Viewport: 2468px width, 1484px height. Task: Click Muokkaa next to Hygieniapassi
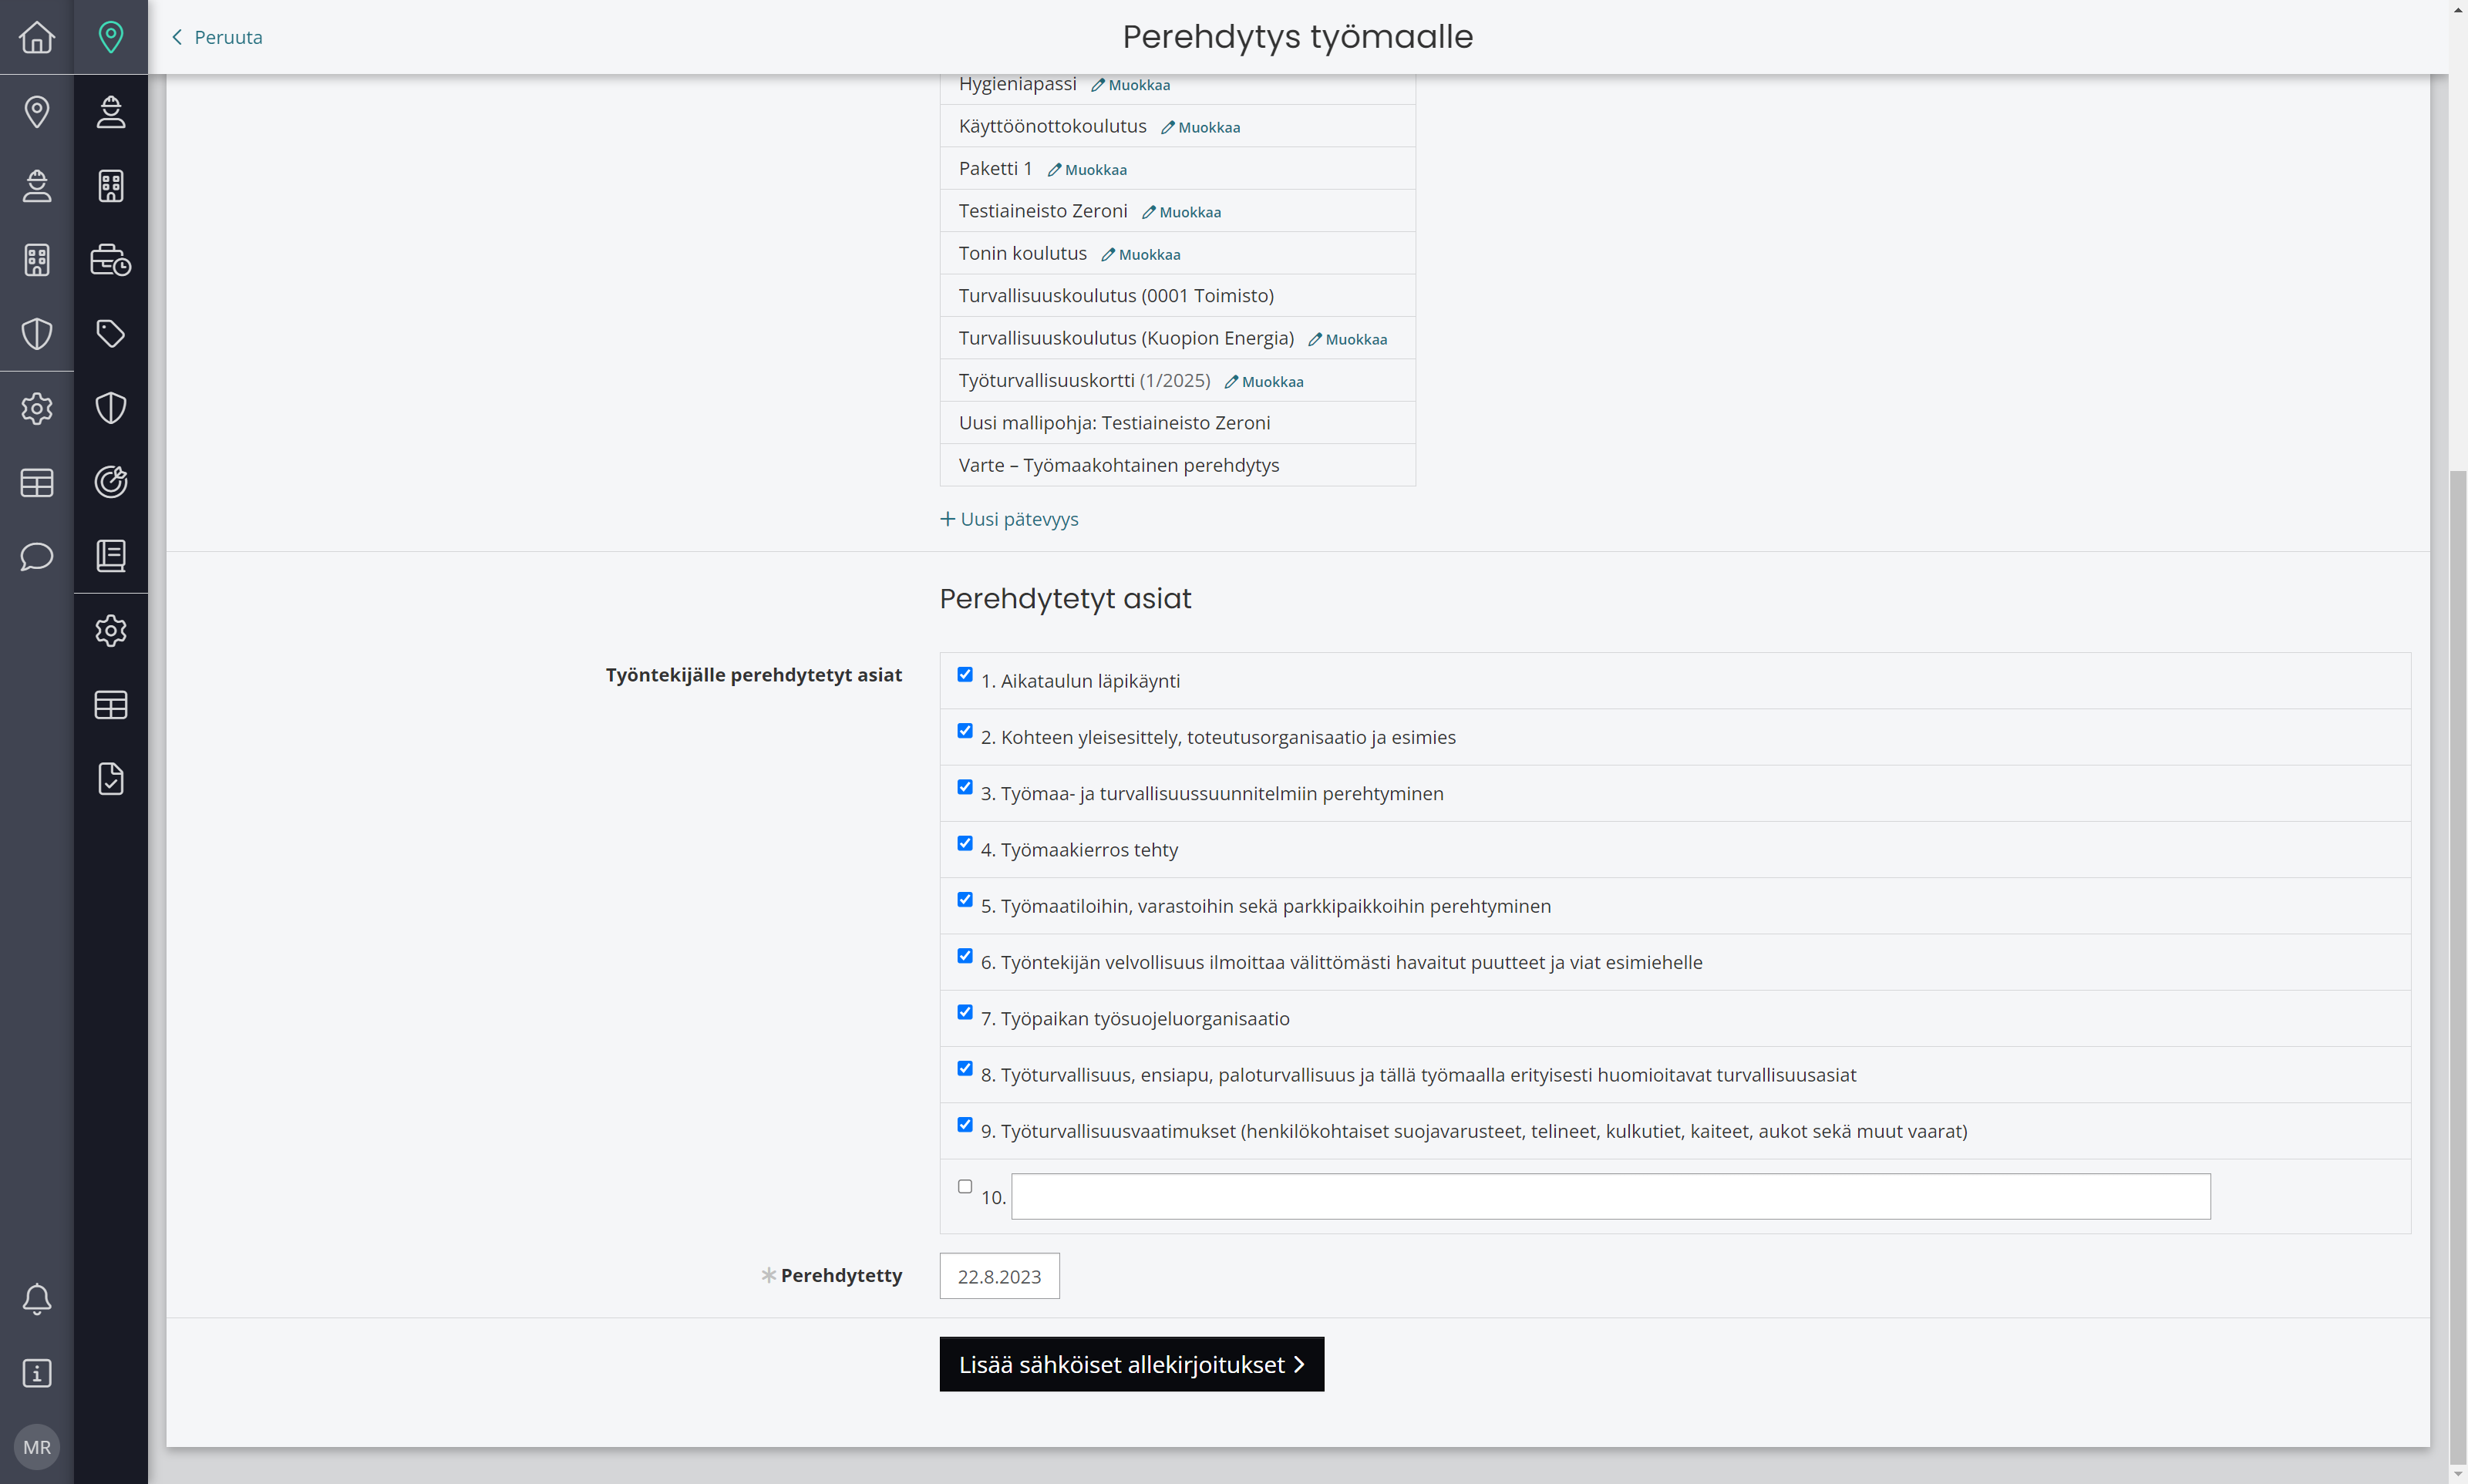point(1130,85)
